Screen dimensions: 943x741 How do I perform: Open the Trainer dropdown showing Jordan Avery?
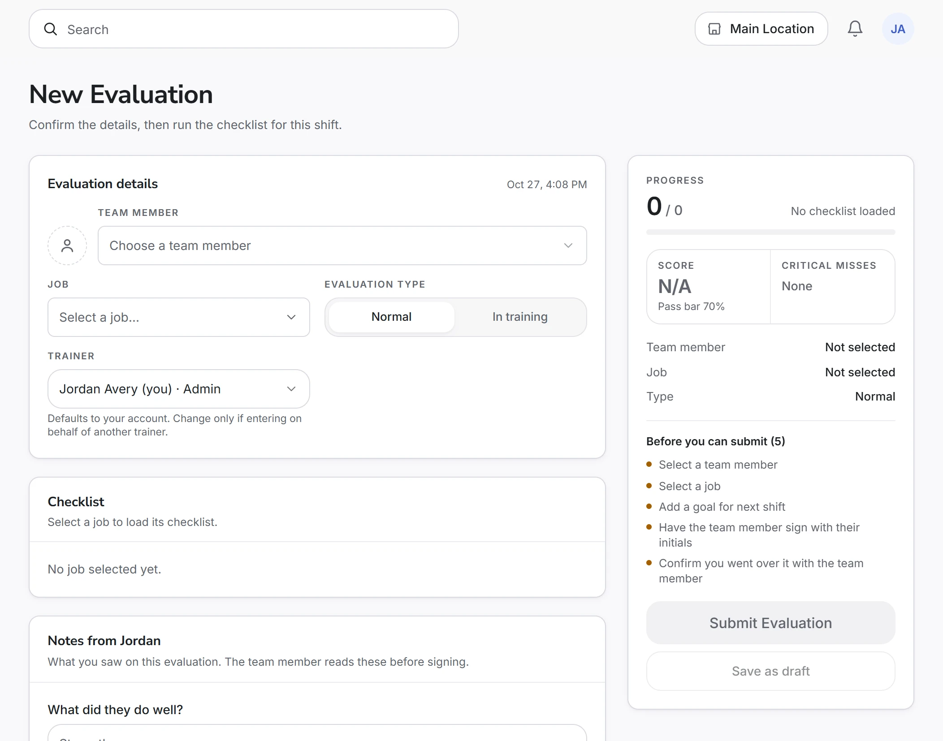click(179, 389)
